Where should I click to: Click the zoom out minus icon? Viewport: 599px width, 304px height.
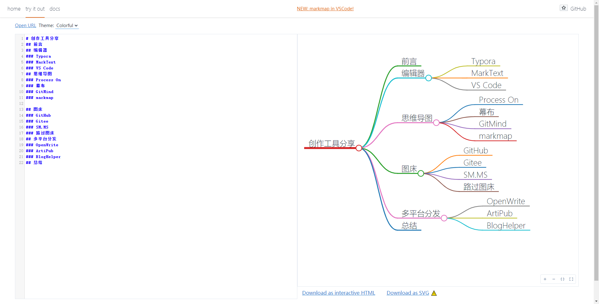(x=554, y=279)
